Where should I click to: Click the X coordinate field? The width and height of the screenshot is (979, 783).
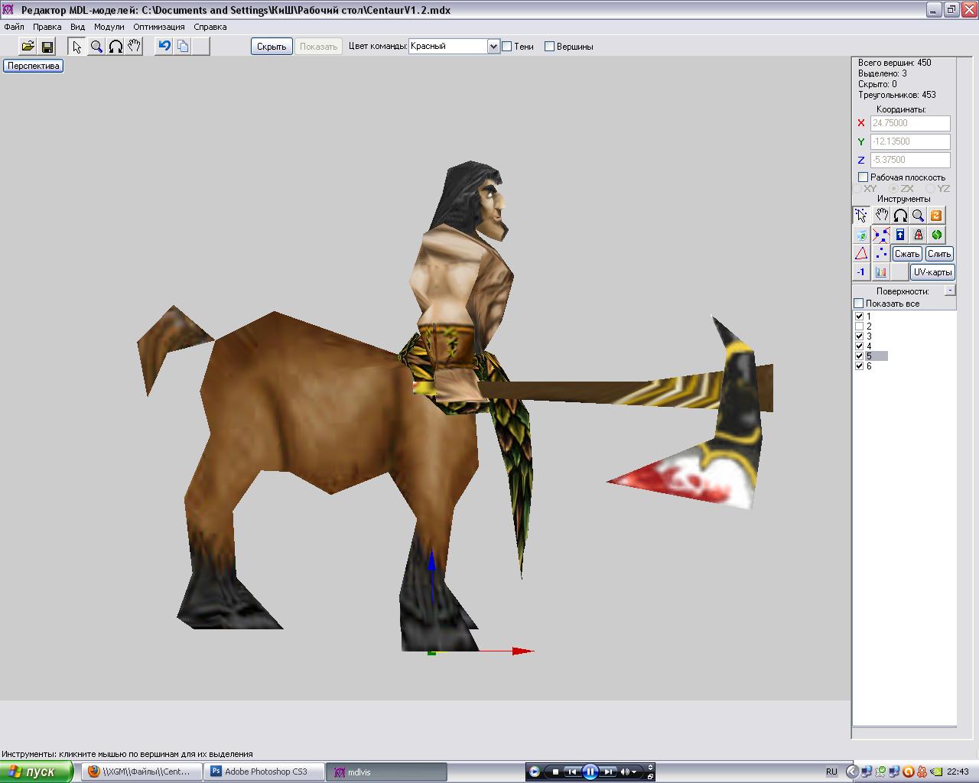point(910,123)
